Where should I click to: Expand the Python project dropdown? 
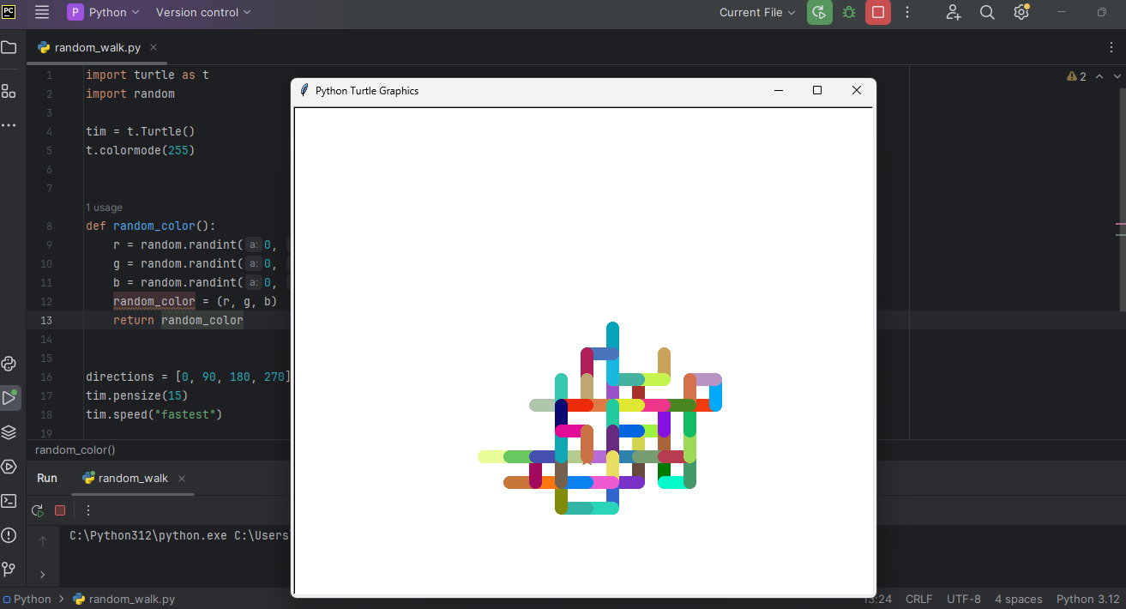pos(104,13)
